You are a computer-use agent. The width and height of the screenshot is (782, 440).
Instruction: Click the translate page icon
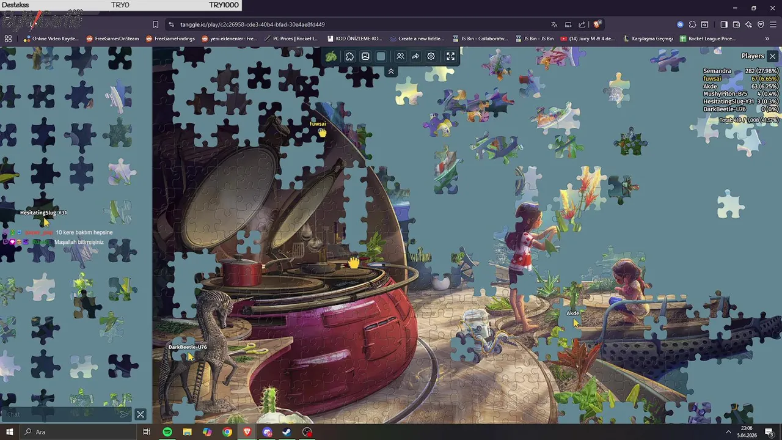[554, 24]
